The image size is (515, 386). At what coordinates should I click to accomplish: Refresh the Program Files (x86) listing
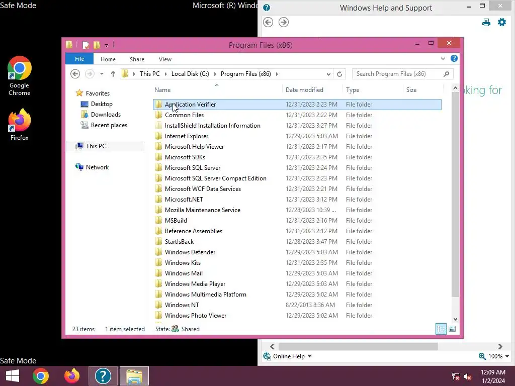pyautogui.click(x=339, y=74)
